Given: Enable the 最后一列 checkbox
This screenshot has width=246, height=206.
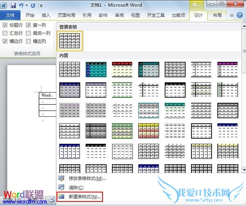Looking at the screenshot, I should [28, 33].
